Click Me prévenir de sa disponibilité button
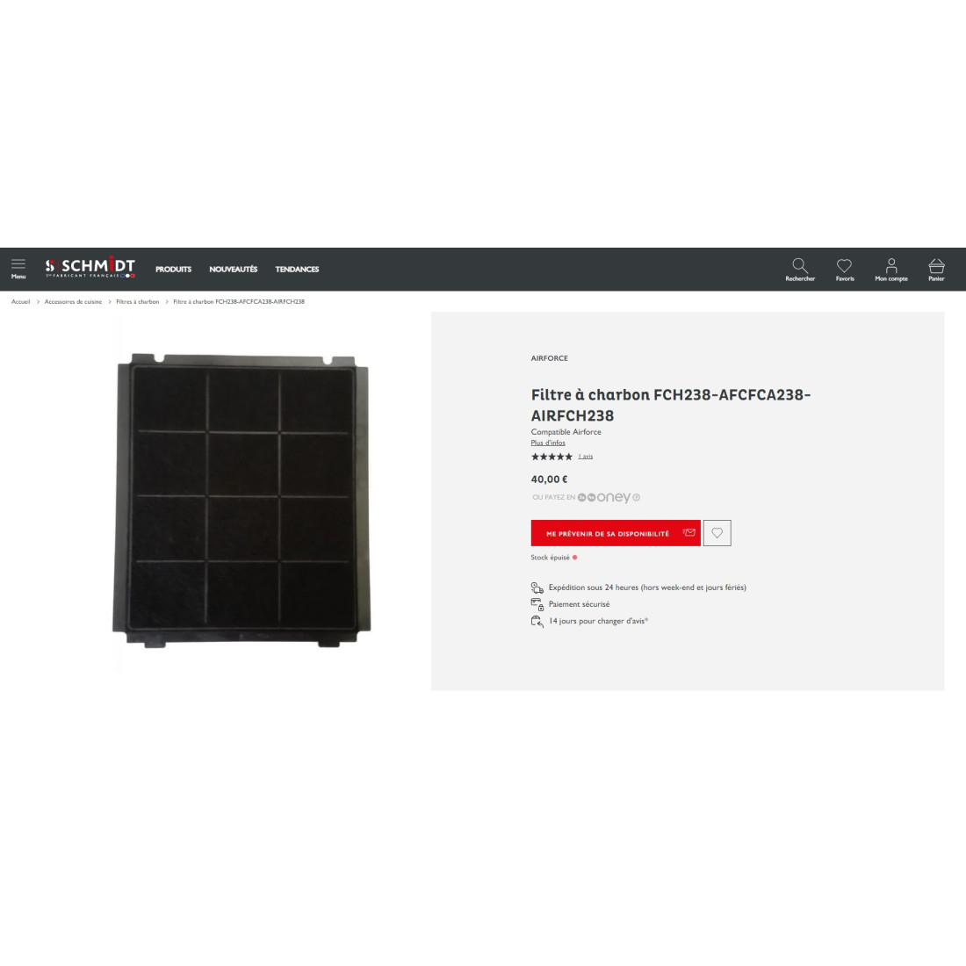The width and height of the screenshot is (966, 966). point(616,533)
